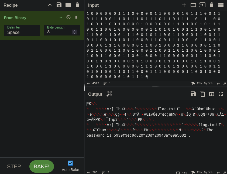Viewport: 227px width, 174px height.
Task: Clear the recipe with trash icon
Action: point(77,5)
